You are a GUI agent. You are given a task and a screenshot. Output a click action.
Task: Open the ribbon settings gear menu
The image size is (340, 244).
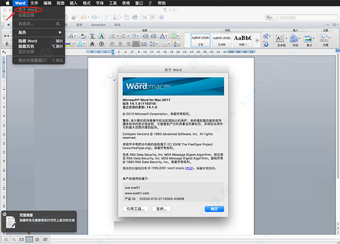335,25
